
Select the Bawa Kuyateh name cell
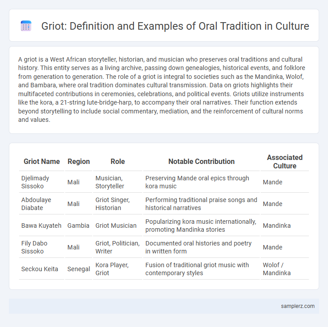click(42, 226)
